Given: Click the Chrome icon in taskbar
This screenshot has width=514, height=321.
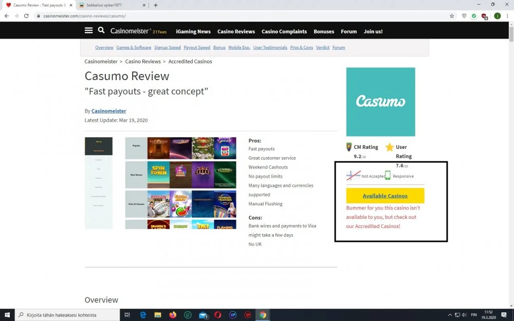Looking at the screenshot, I should coord(263,315).
